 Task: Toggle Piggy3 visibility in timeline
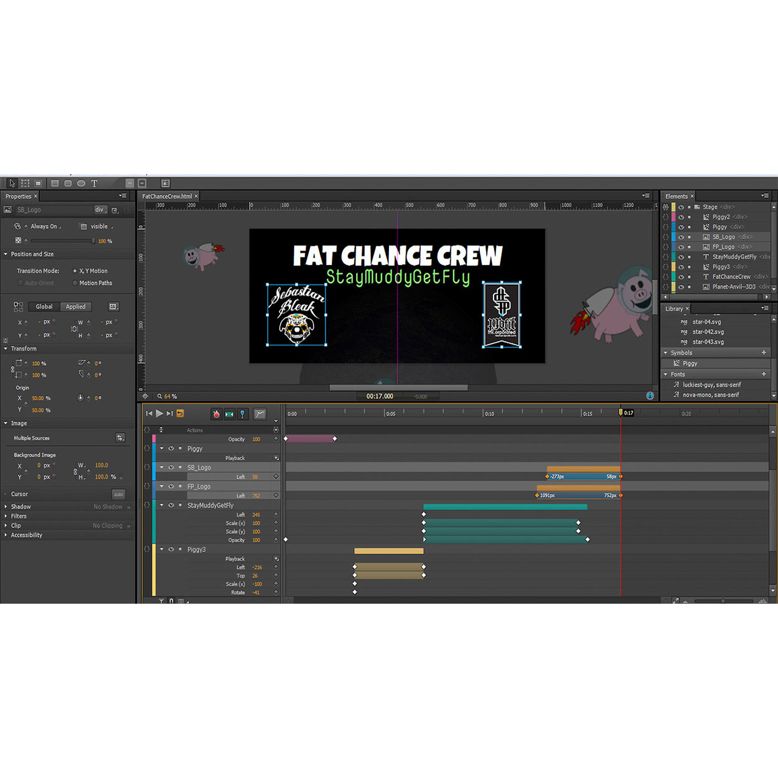171,549
